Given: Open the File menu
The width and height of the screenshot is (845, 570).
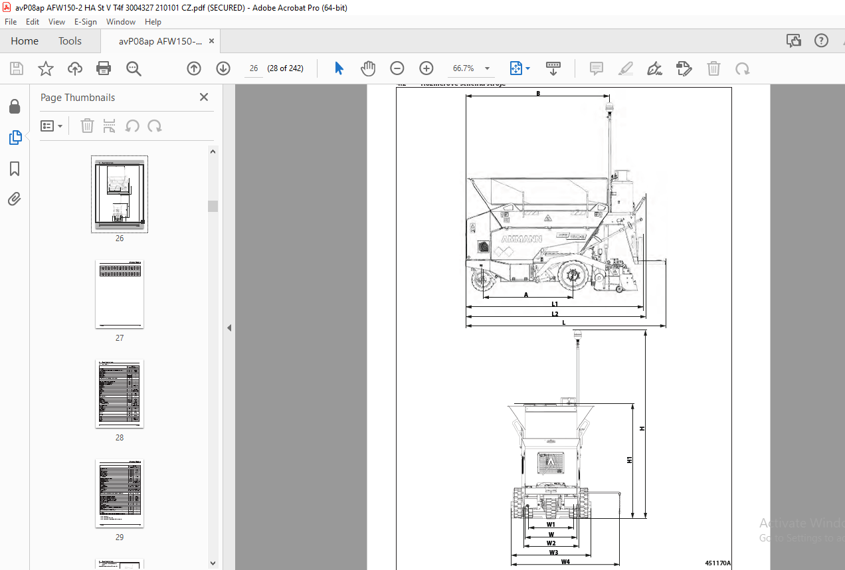Looking at the screenshot, I should coord(11,22).
